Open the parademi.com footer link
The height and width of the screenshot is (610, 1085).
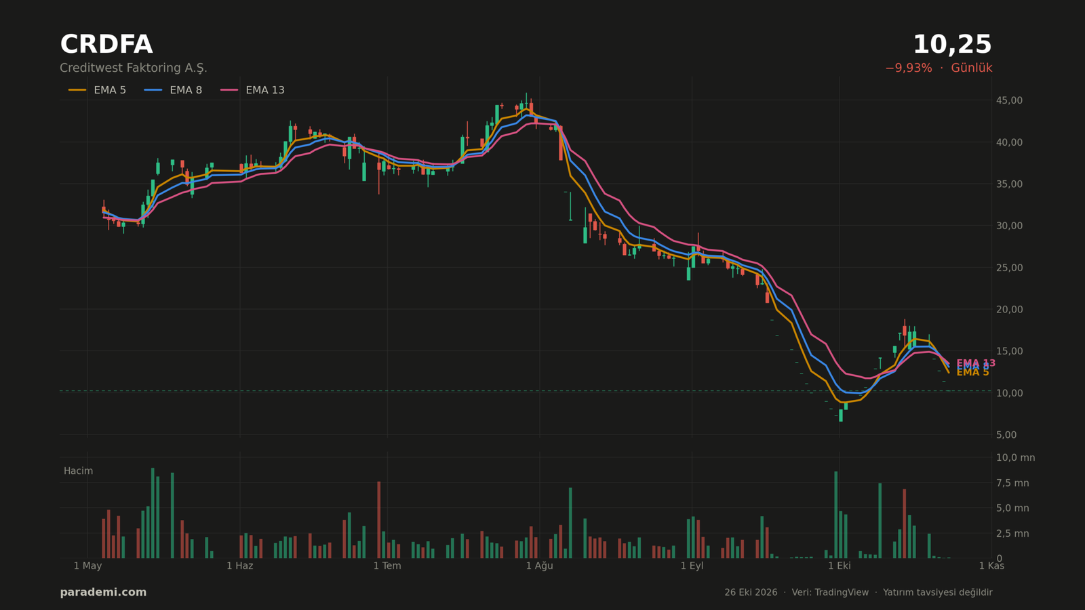[103, 592]
